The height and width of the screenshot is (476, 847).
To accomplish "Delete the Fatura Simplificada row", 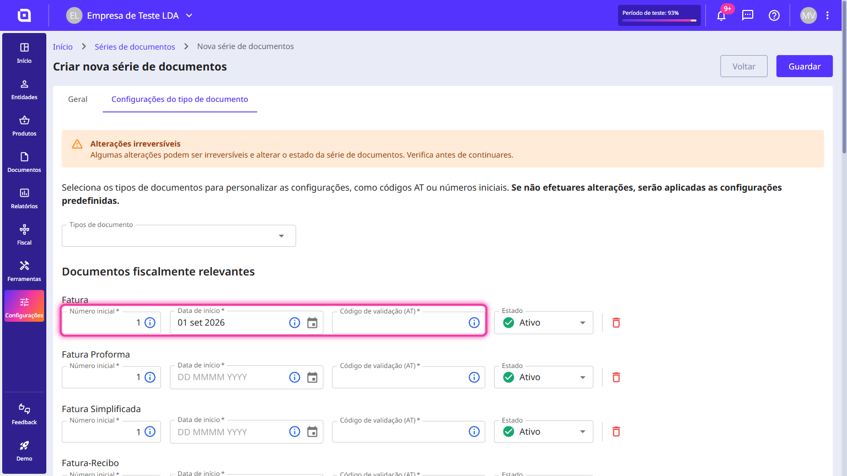I will (x=617, y=432).
